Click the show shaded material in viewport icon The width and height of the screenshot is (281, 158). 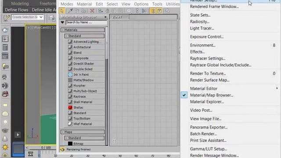(x=114, y=11)
